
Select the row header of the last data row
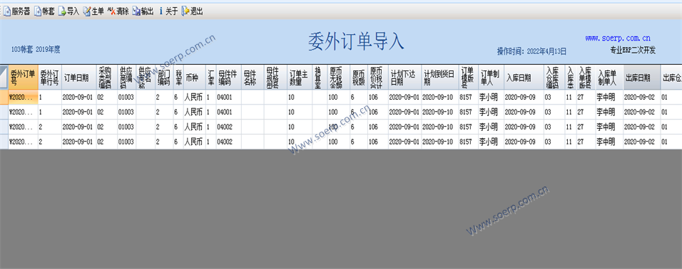click(x=4, y=142)
